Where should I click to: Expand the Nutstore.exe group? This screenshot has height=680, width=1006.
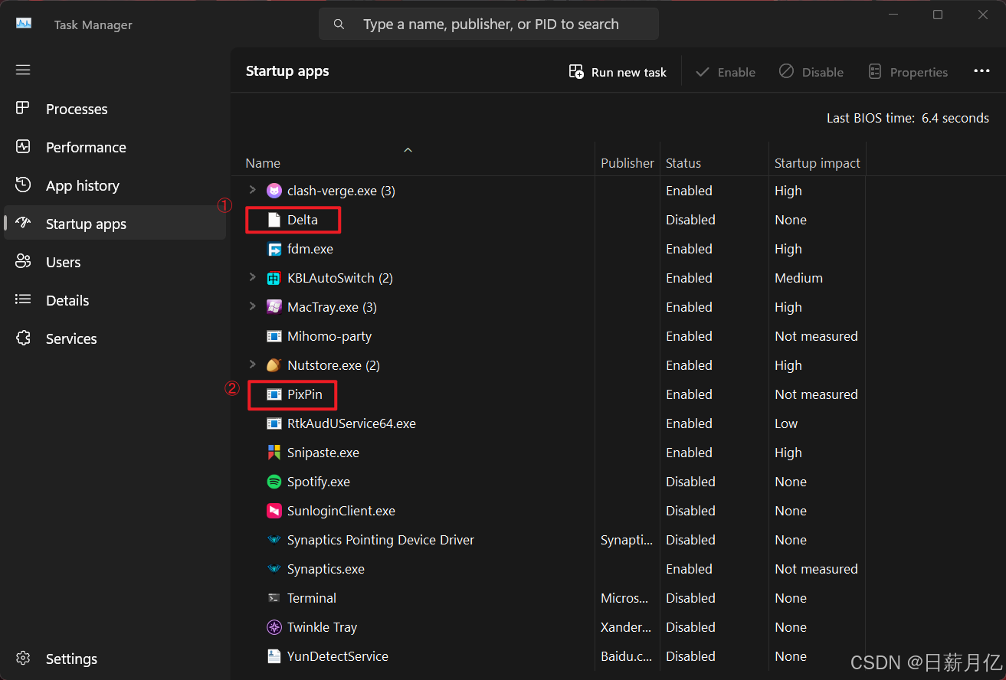coord(252,365)
